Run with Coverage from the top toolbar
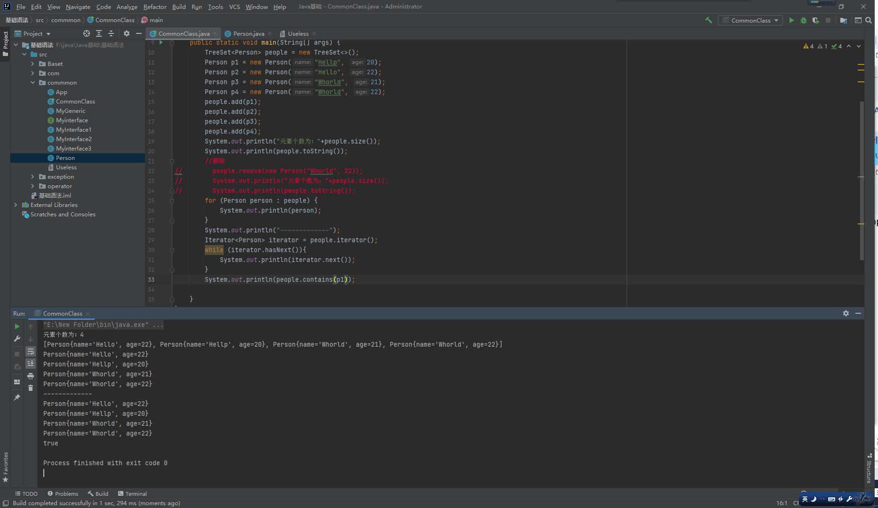 pyautogui.click(x=816, y=20)
